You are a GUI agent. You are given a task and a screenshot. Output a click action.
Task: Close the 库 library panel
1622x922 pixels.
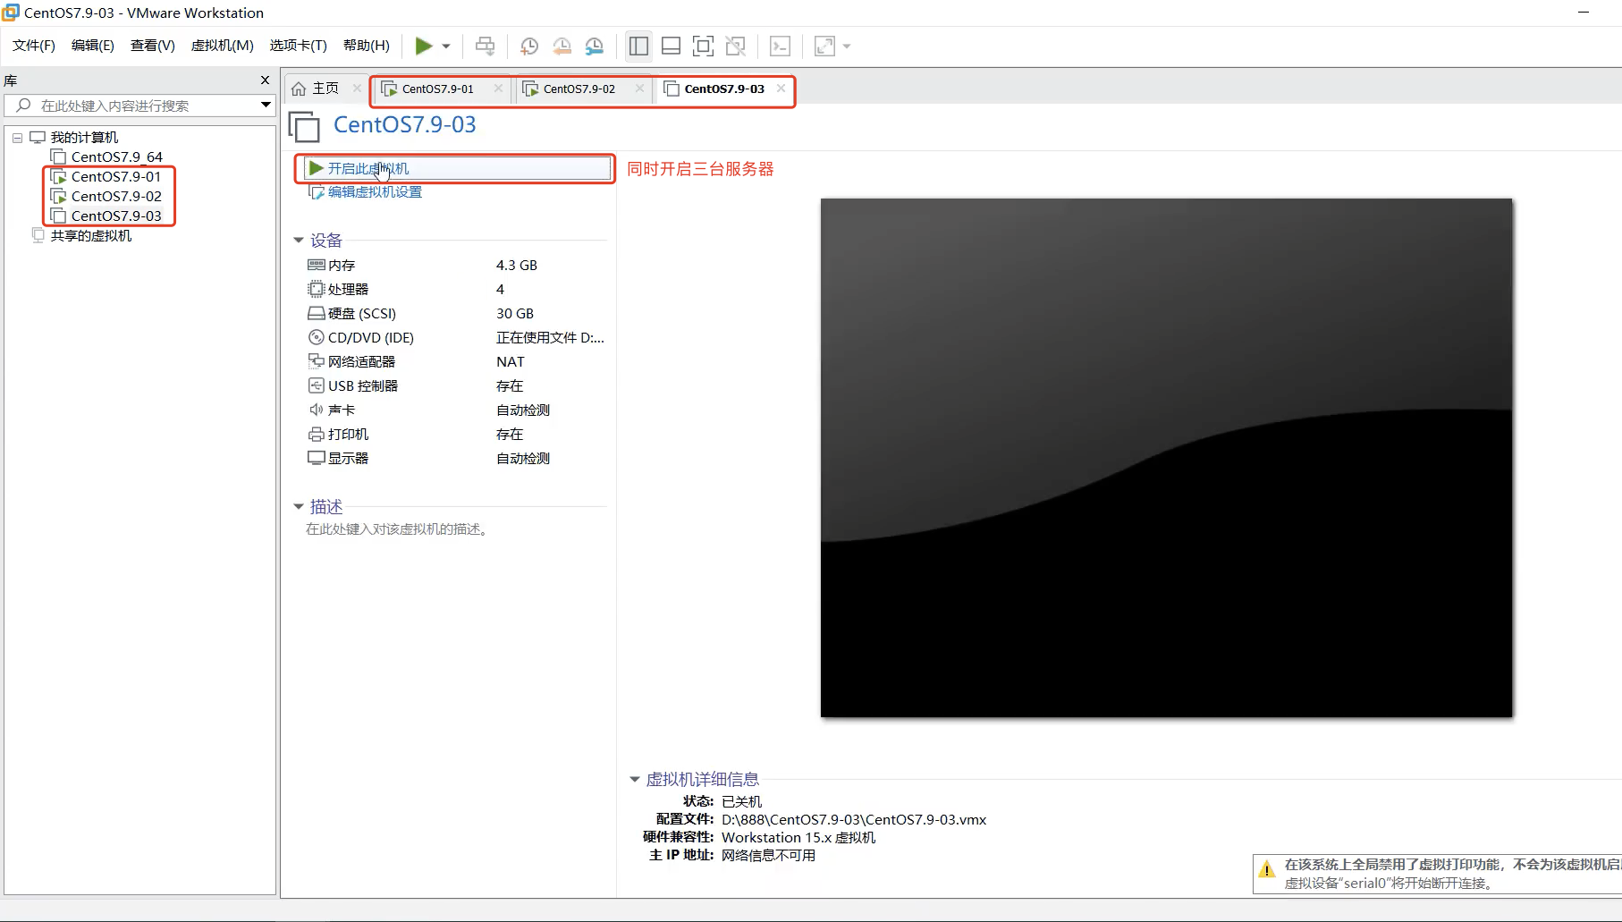[x=265, y=80]
